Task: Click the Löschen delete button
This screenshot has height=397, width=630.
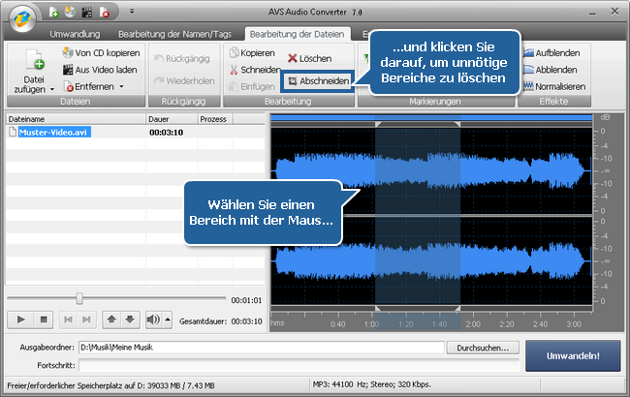Action: tap(310, 59)
